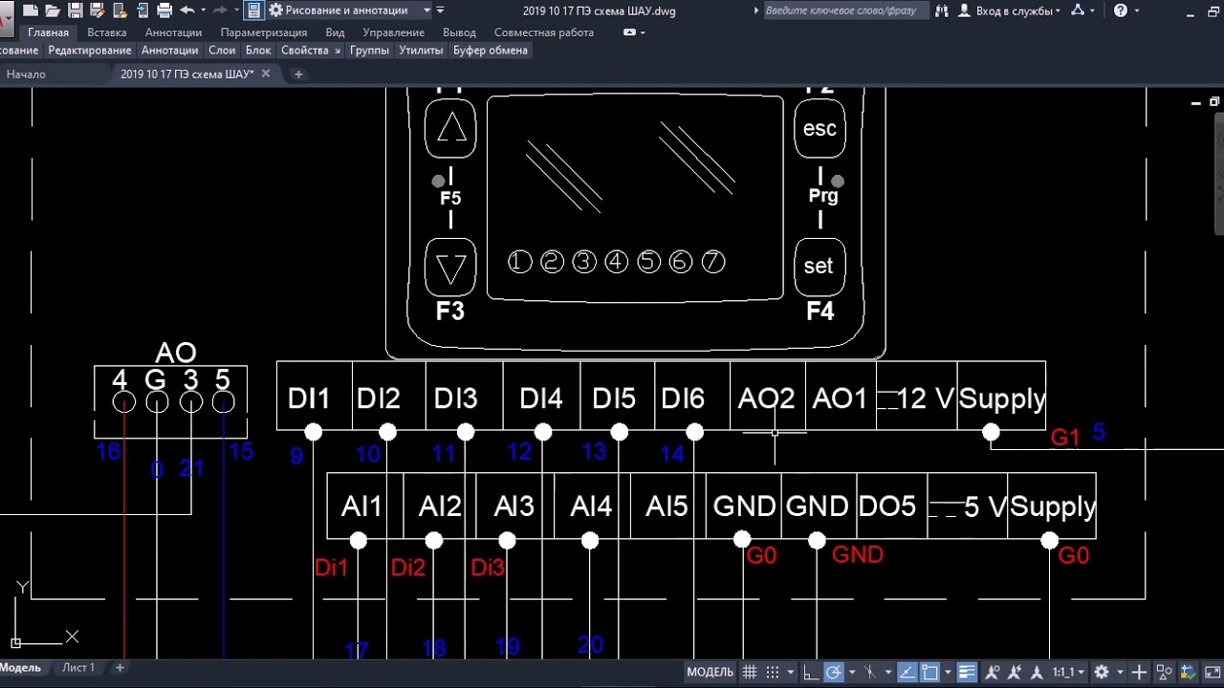Image resolution: width=1224 pixels, height=688 pixels.
Task: Click the search keyword input field
Action: [844, 11]
